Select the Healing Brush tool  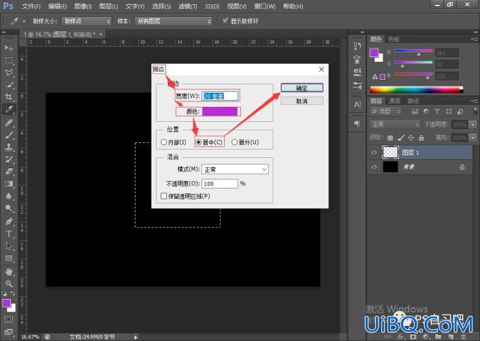pos(9,123)
